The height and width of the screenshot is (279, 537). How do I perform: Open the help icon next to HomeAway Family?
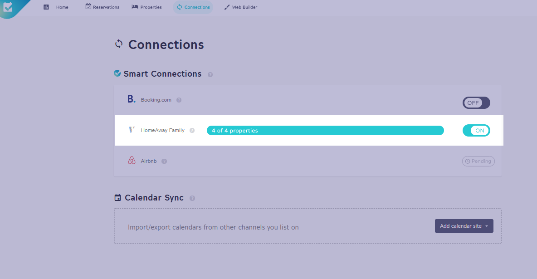tap(192, 131)
